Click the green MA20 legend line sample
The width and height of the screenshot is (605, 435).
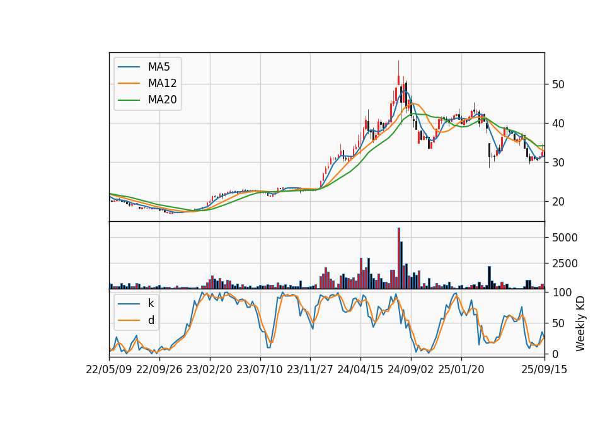click(129, 100)
